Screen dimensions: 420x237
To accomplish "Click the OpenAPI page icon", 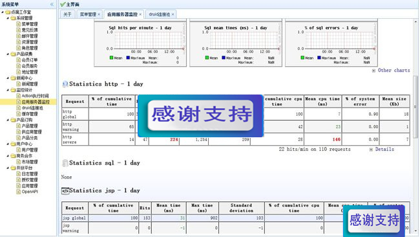I will click(18, 192).
